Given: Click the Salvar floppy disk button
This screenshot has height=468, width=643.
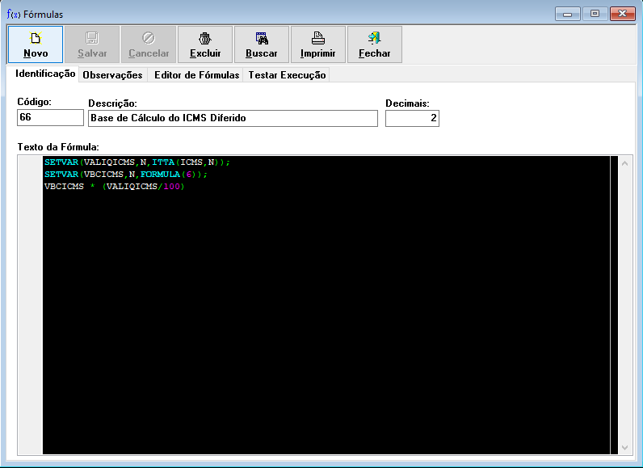Looking at the screenshot, I should (x=92, y=44).
